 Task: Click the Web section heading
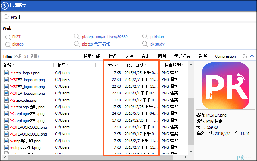click(7, 28)
